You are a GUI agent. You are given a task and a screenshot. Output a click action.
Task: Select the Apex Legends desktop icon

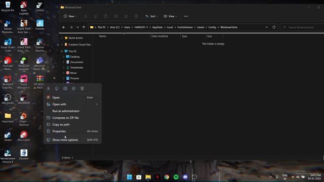[24, 8]
